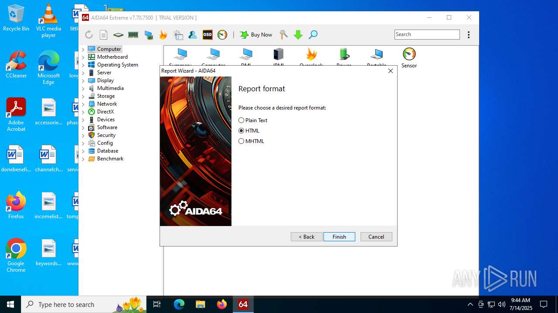Cancel the Report Wizard

point(376,237)
